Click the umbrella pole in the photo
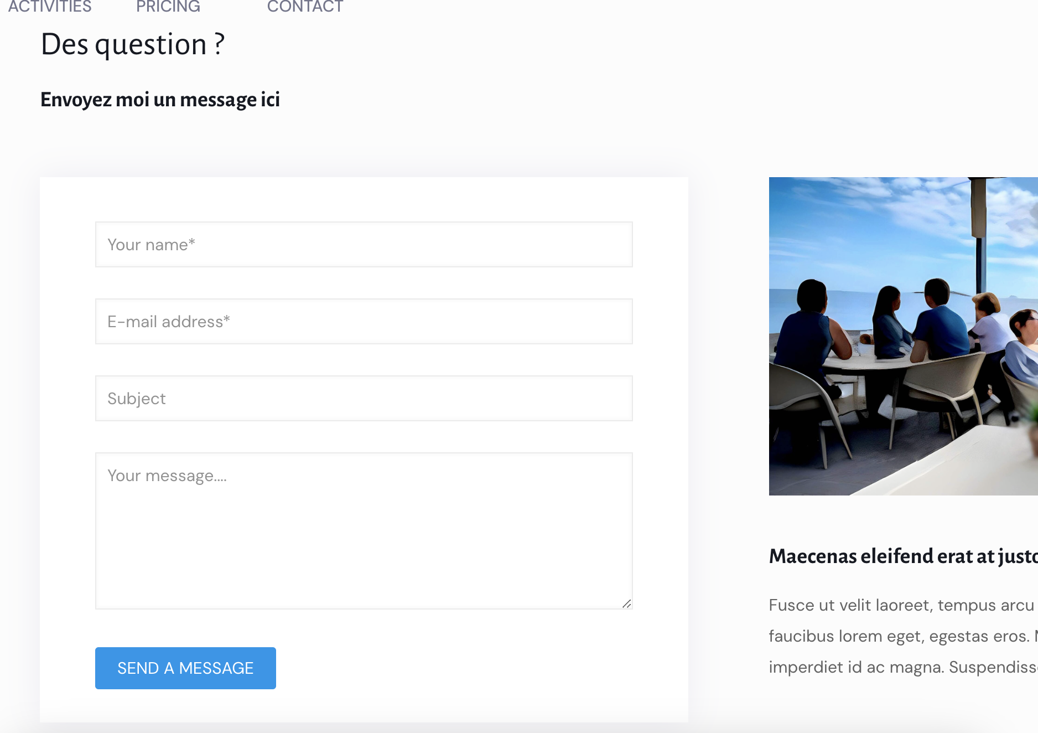This screenshot has width=1038, height=733. (x=980, y=244)
